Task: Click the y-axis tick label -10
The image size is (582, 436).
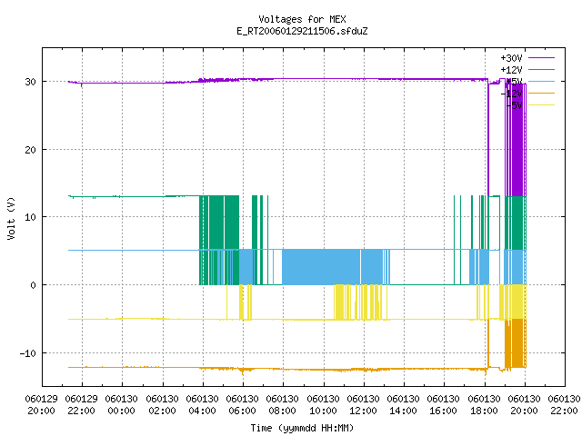Action: (28, 353)
